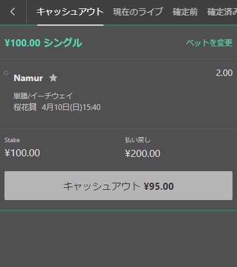Select the circle marker beside Namur

6,73
